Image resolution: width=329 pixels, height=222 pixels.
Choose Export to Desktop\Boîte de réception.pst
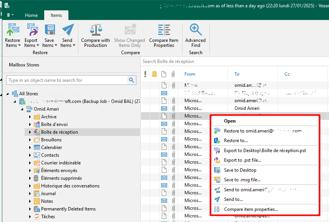click(265, 151)
